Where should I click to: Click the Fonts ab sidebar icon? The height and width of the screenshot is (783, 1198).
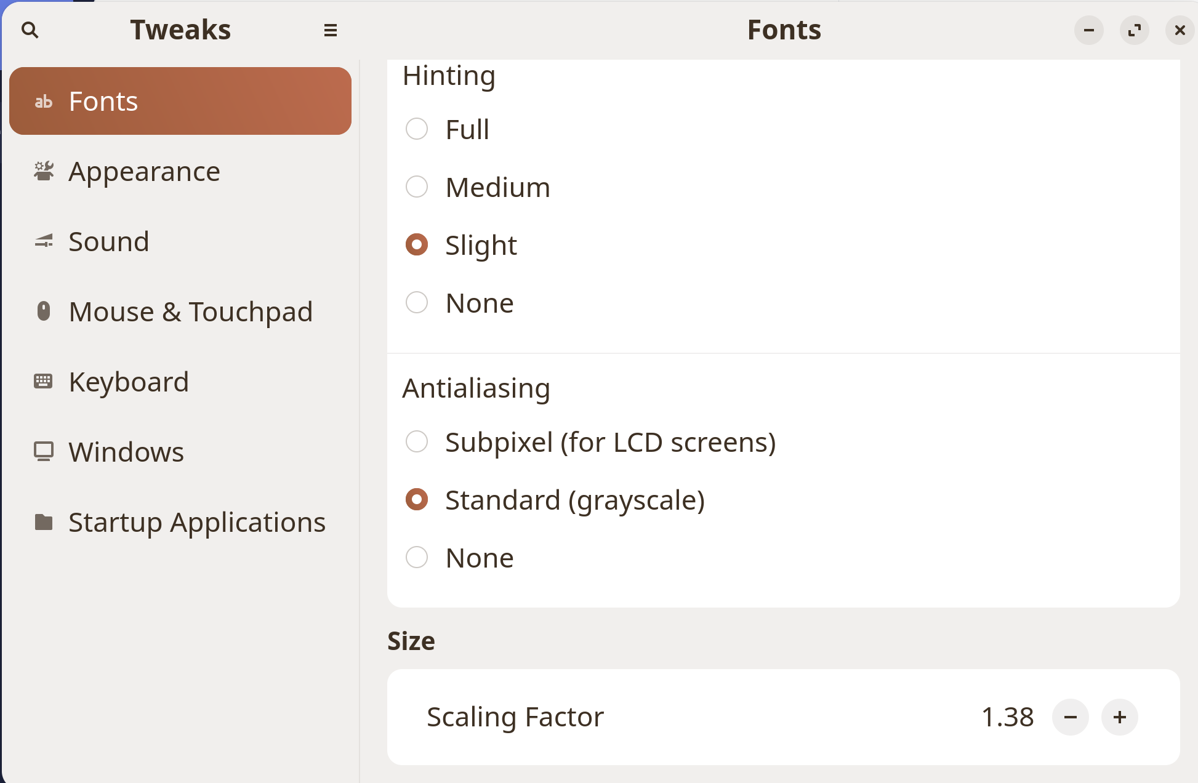[x=43, y=102]
